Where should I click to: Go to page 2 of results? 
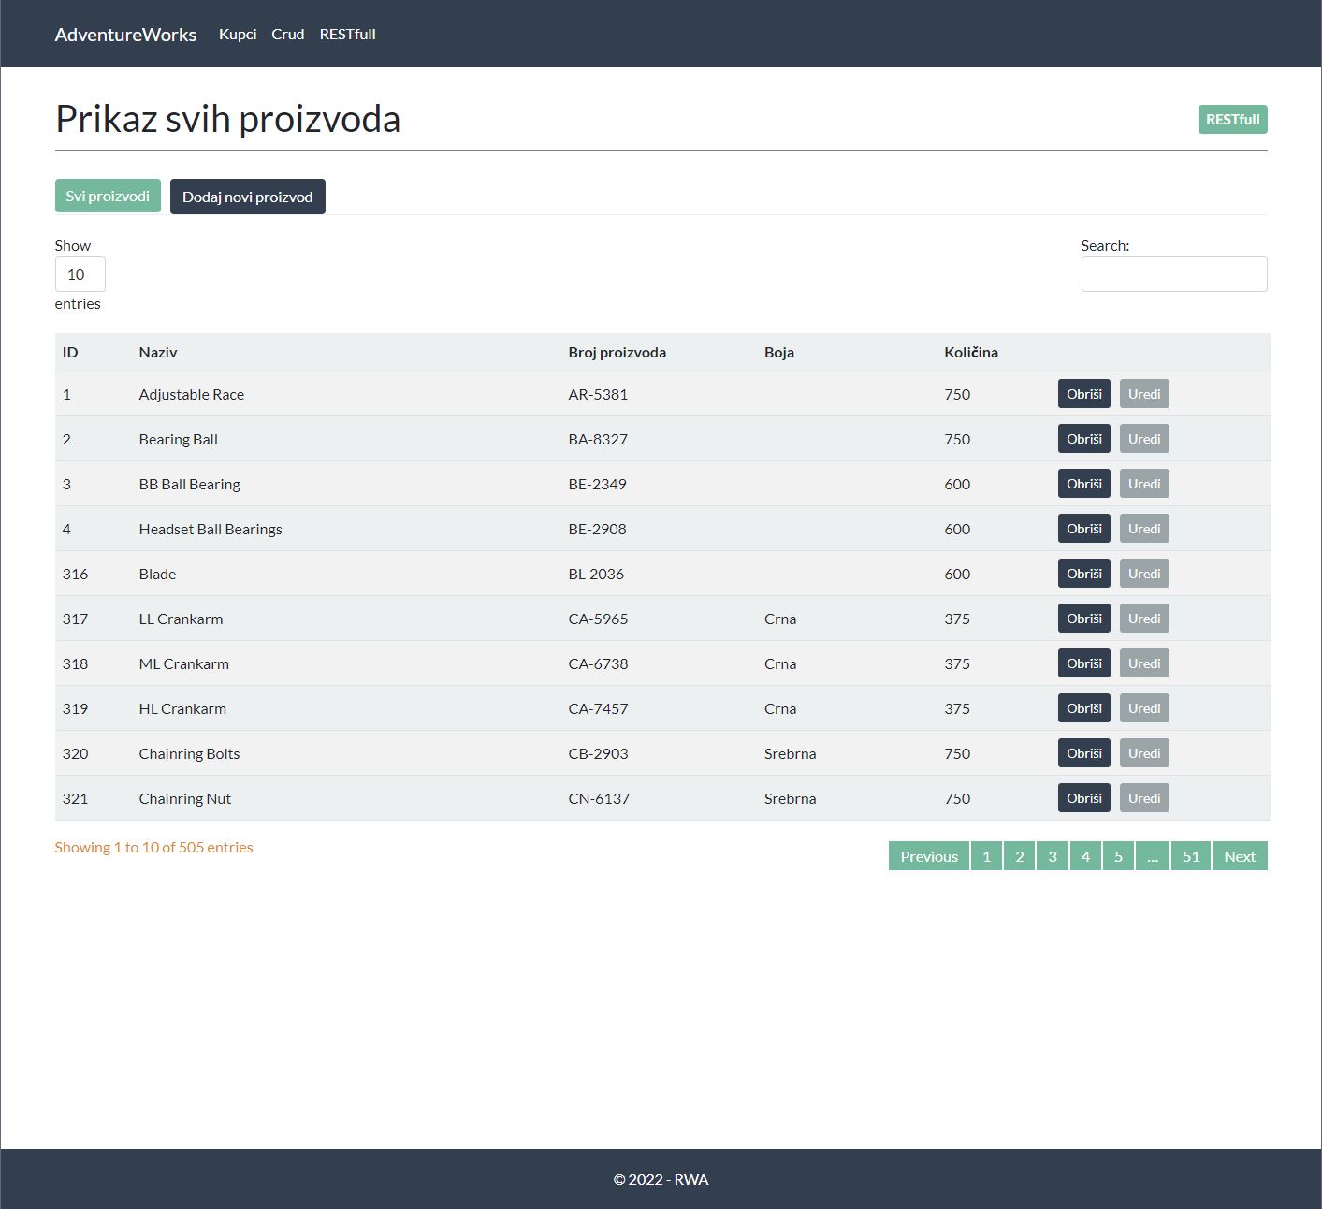tap(1019, 855)
